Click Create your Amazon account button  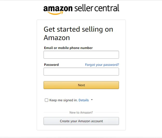click(81, 121)
